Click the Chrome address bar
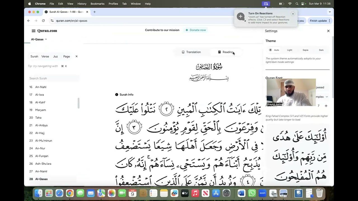Image resolution: width=358 pixels, height=201 pixels. point(140,21)
